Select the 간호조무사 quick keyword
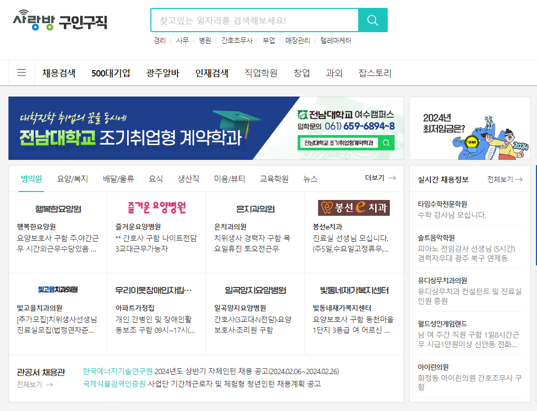Screen dimensions: 537x411 (237, 41)
